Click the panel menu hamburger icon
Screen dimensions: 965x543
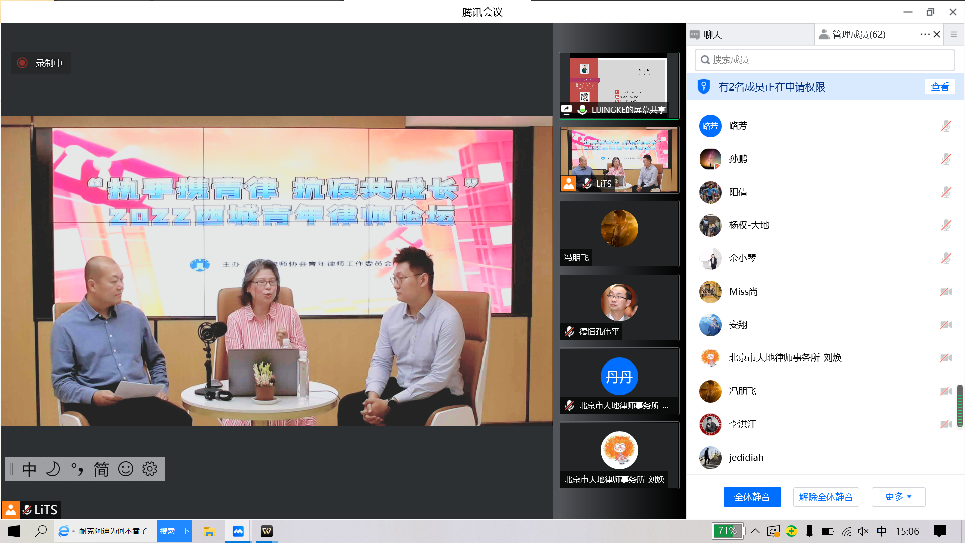pos(953,34)
